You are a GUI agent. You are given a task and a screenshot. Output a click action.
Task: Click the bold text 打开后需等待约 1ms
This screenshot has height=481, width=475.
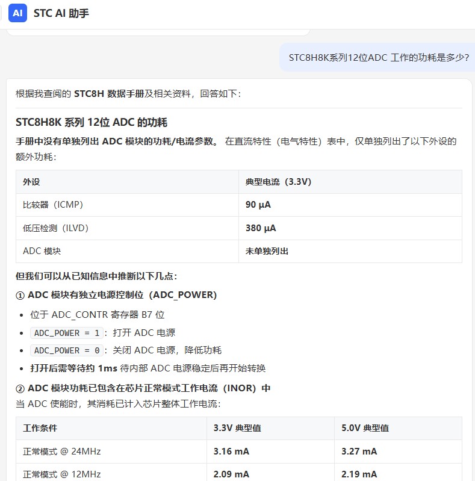[x=73, y=368]
